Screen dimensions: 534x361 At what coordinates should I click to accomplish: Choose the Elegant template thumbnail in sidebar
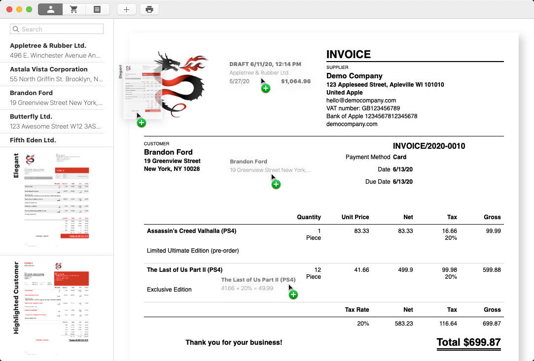point(57,200)
